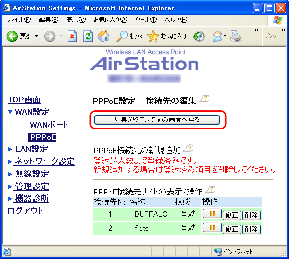
Task: Open the ファイル(F) menu
Action: coord(18,20)
